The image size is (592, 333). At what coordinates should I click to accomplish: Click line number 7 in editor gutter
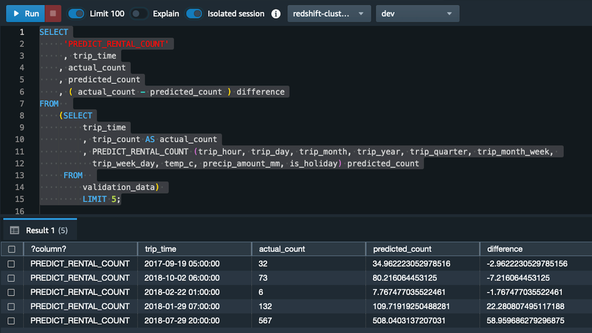(22, 103)
